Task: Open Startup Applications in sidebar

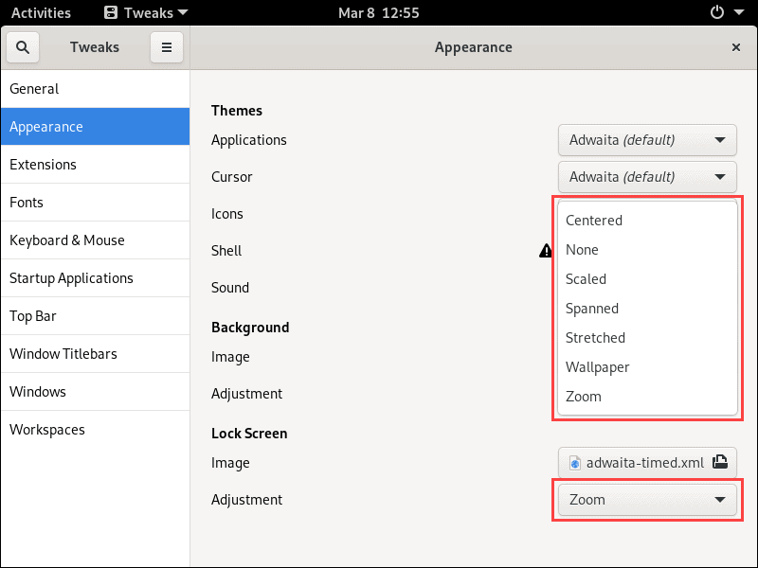Action: [96, 278]
